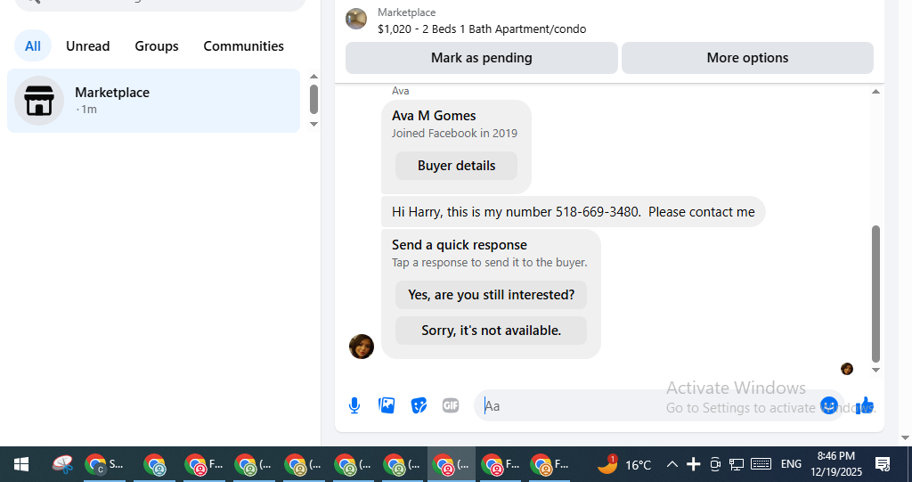Click Mark as pending button
This screenshot has width=912, height=482.
tap(482, 58)
